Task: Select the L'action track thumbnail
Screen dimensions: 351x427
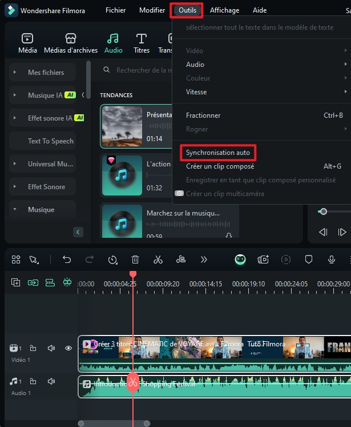Action: click(122, 175)
